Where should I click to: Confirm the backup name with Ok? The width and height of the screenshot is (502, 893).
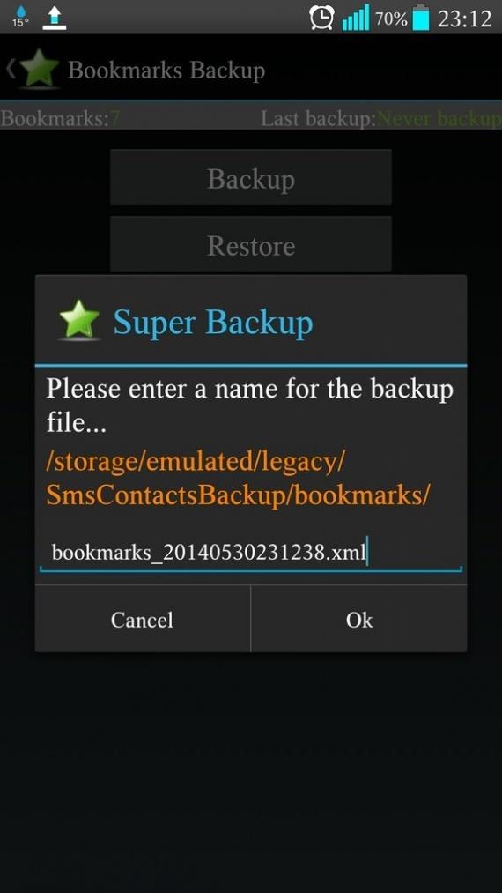coord(359,619)
